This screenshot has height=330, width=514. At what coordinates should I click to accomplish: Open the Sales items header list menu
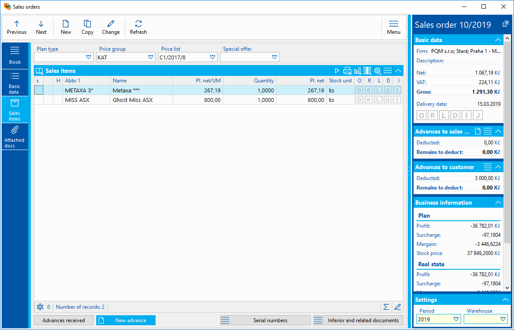click(387, 71)
